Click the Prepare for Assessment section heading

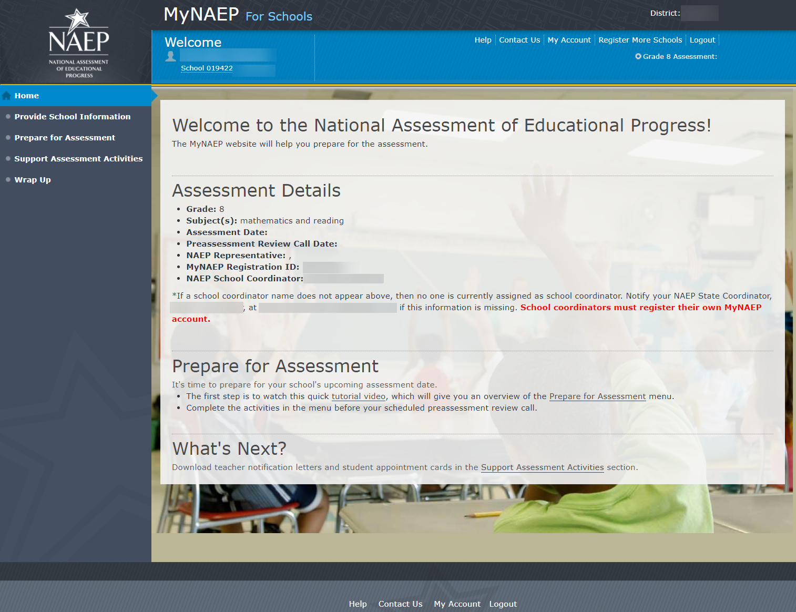coord(275,366)
